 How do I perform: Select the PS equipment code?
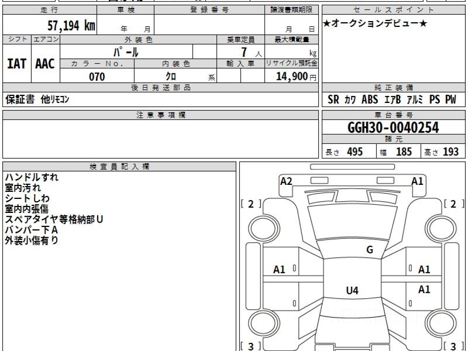(x=434, y=100)
